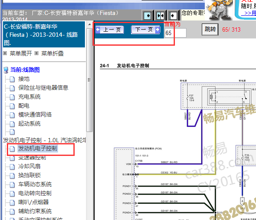Click page icon beside 充电系统
The image size is (256, 220).
12,97
